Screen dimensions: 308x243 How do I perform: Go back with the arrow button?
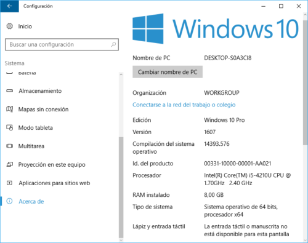click(x=9, y=6)
